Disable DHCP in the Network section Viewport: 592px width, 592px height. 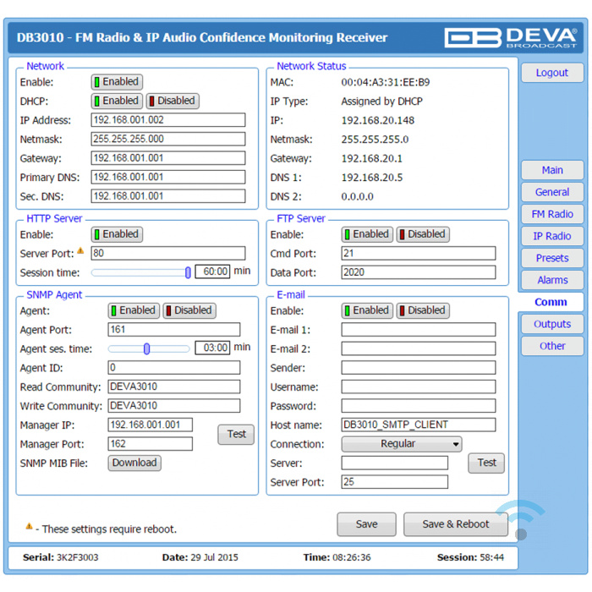[x=173, y=101]
